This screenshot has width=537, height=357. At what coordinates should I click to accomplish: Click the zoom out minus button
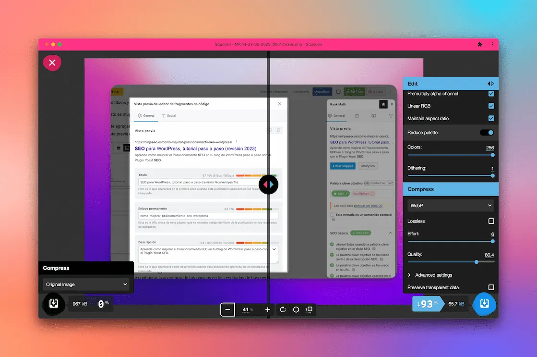click(x=227, y=309)
